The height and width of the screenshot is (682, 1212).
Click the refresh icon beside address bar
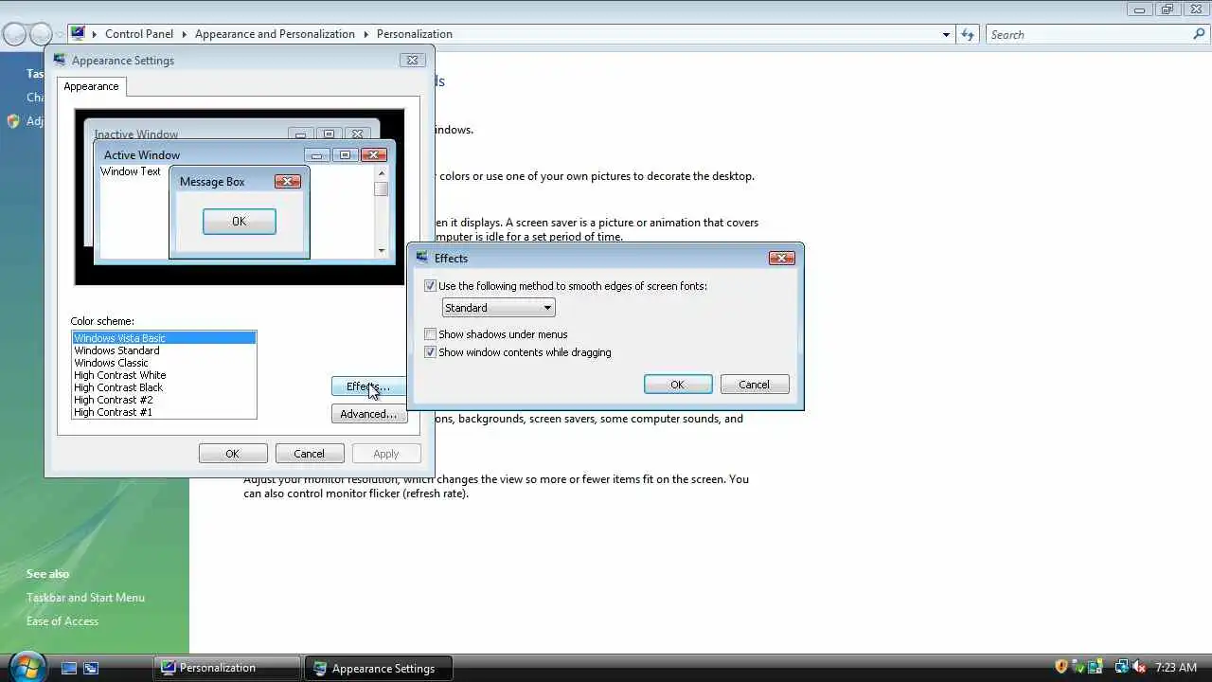tap(968, 34)
